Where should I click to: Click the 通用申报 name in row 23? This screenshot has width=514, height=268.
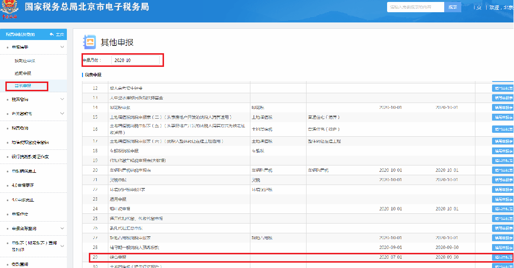click(118, 199)
